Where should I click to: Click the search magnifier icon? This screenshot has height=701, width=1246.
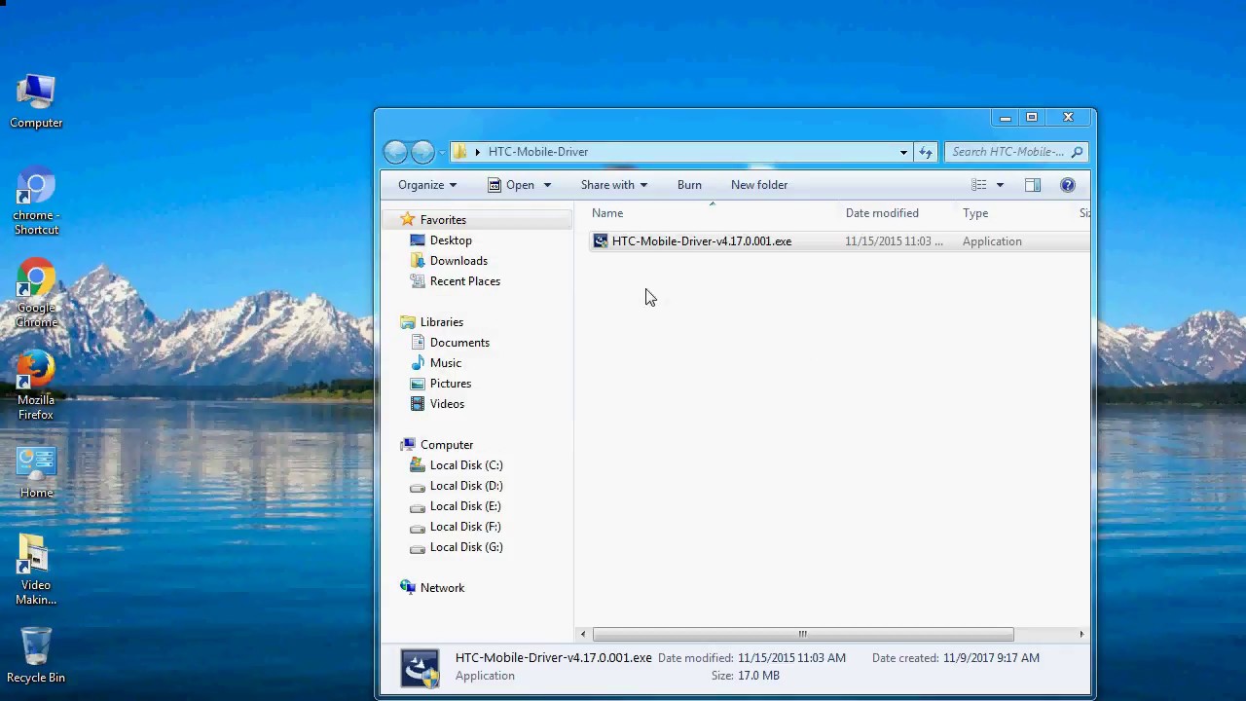coord(1077,152)
